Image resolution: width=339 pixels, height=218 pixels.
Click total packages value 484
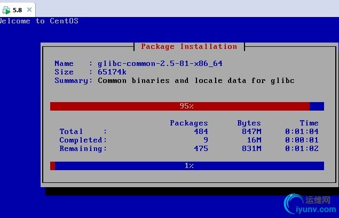(x=201, y=131)
